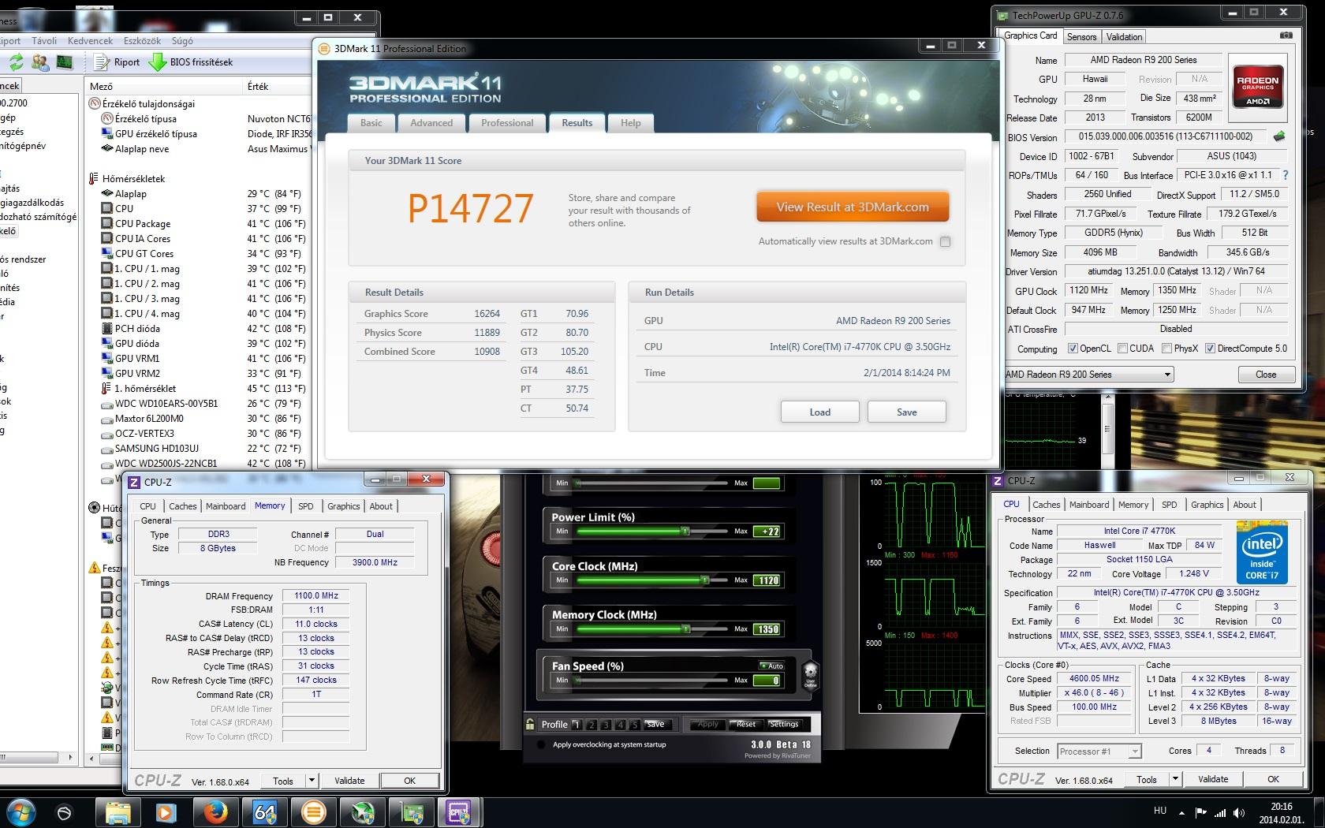This screenshot has height=828, width=1325.
Task: Open the Validation tab in GPU-Z
Action: tap(1124, 37)
